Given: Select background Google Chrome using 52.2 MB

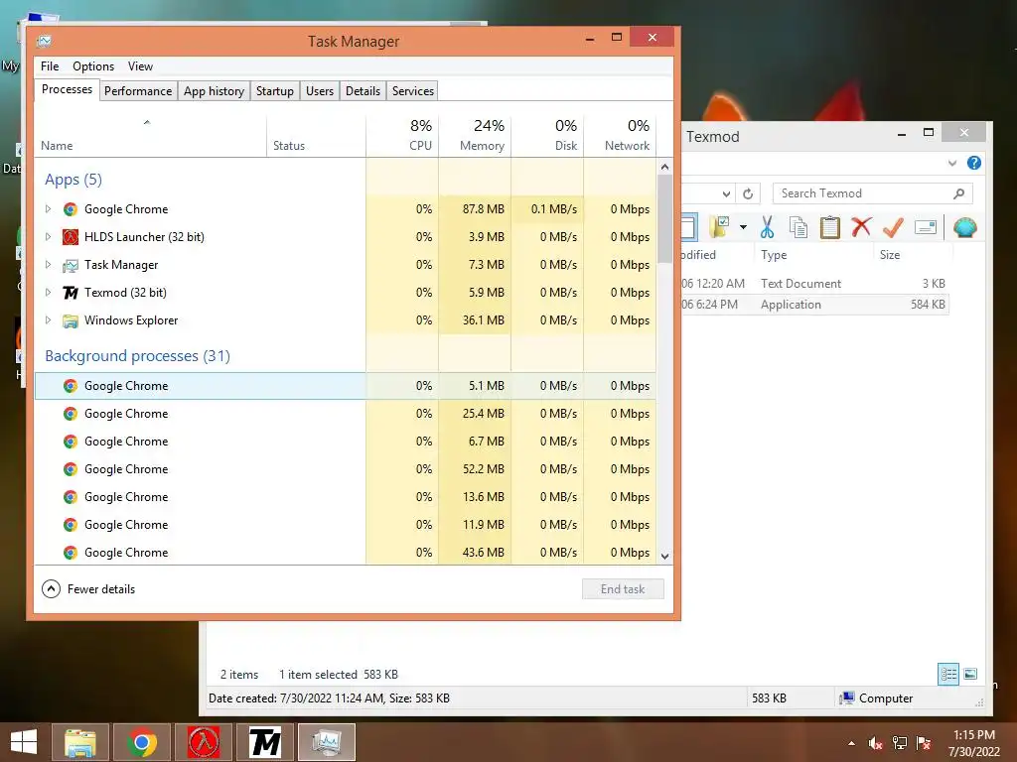Looking at the screenshot, I should point(345,469).
